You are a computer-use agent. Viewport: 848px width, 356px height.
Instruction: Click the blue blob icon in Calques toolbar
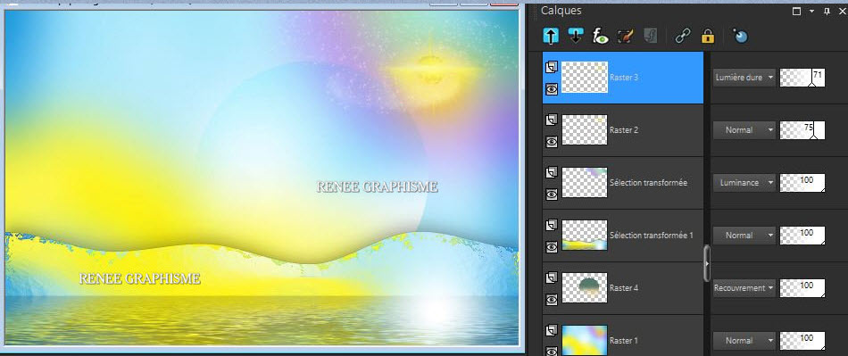click(x=740, y=37)
